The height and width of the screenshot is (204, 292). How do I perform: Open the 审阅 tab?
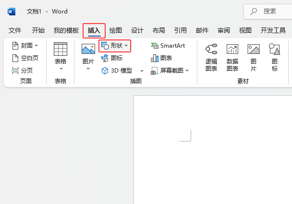coord(224,30)
